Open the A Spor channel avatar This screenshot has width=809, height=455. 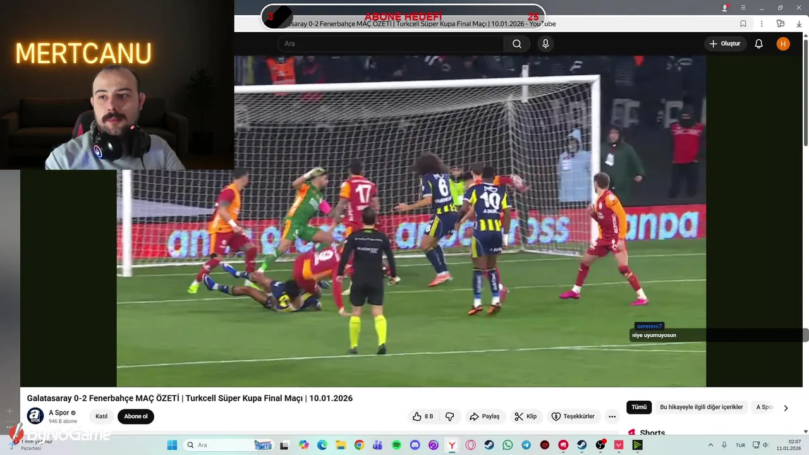click(35, 416)
